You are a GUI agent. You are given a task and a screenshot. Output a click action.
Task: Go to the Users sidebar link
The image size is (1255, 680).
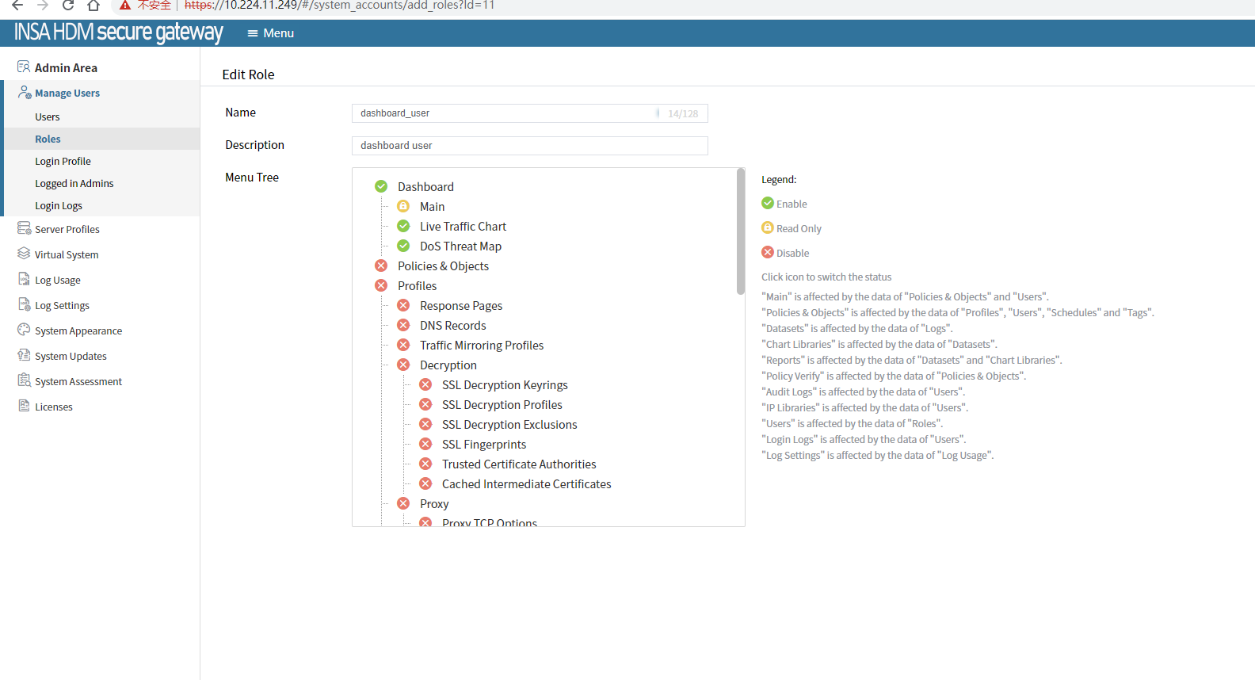(x=48, y=117)
